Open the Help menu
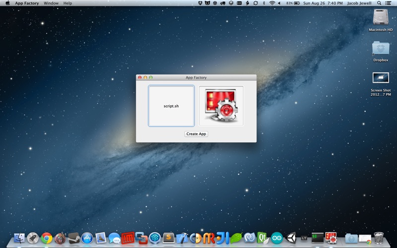 tap(67, 3)
